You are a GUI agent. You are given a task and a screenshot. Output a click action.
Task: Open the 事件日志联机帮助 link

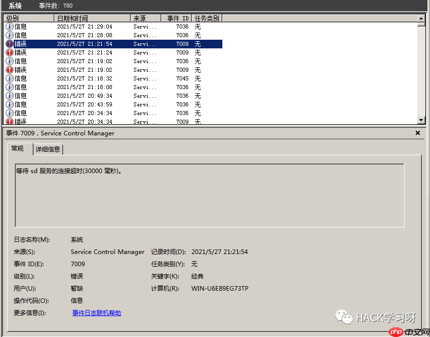coord(97,313)
